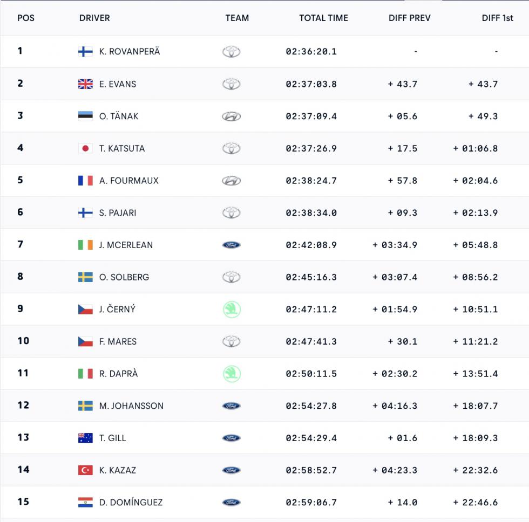Click the DRIVER column header
This screenshot has height=522, width=529.
click(94, 18)
